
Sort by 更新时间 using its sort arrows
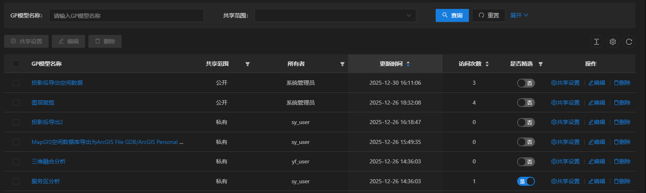click(x=408, y=64)
